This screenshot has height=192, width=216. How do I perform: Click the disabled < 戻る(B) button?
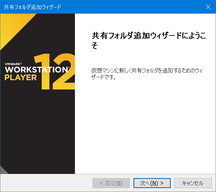pos(111,183)
